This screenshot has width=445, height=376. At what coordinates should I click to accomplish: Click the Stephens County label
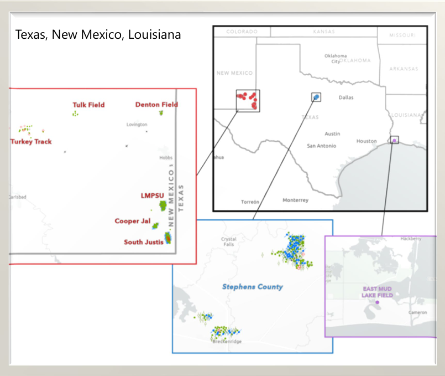tap(252, 287)
